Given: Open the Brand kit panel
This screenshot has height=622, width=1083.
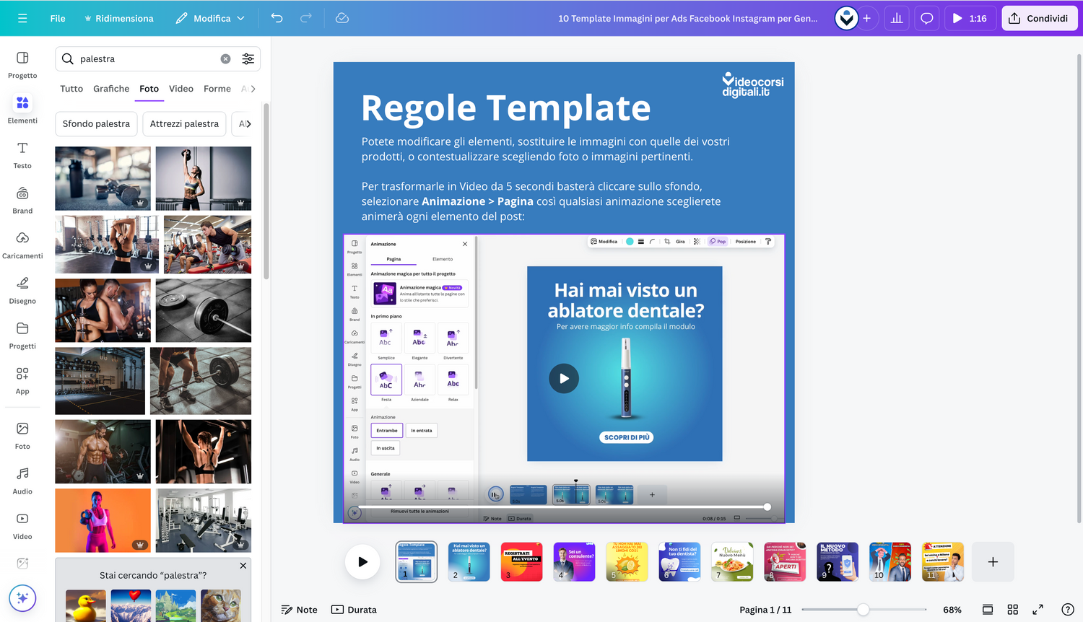Looking at the screenshot, I should click(x=22, y=200).
